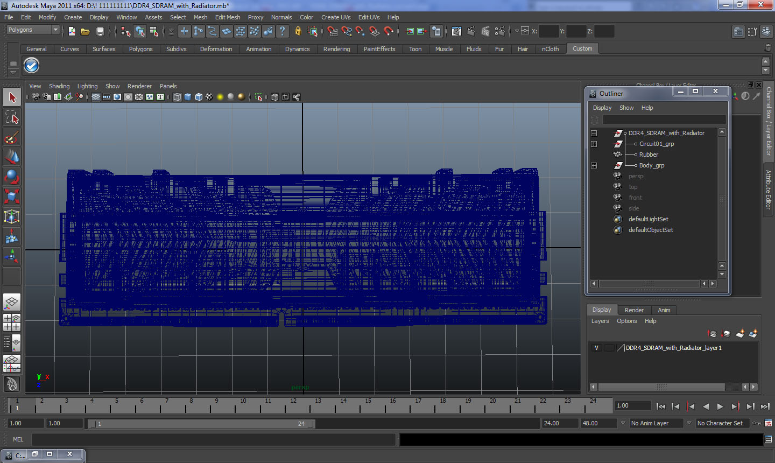The height and width of the screenshot is (463, 775).
Task: Click shelf menu down arrow at left
Action: tap(13, 72)
